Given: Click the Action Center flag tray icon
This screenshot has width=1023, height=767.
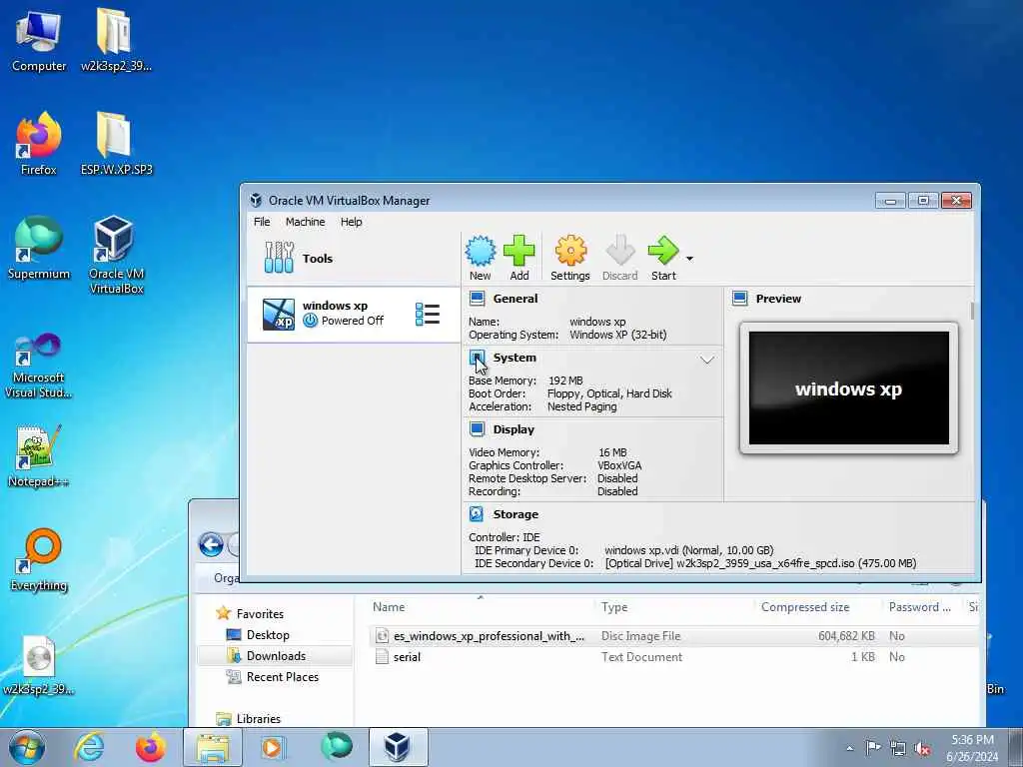Looking at the screenshot, I should [872, 748].
